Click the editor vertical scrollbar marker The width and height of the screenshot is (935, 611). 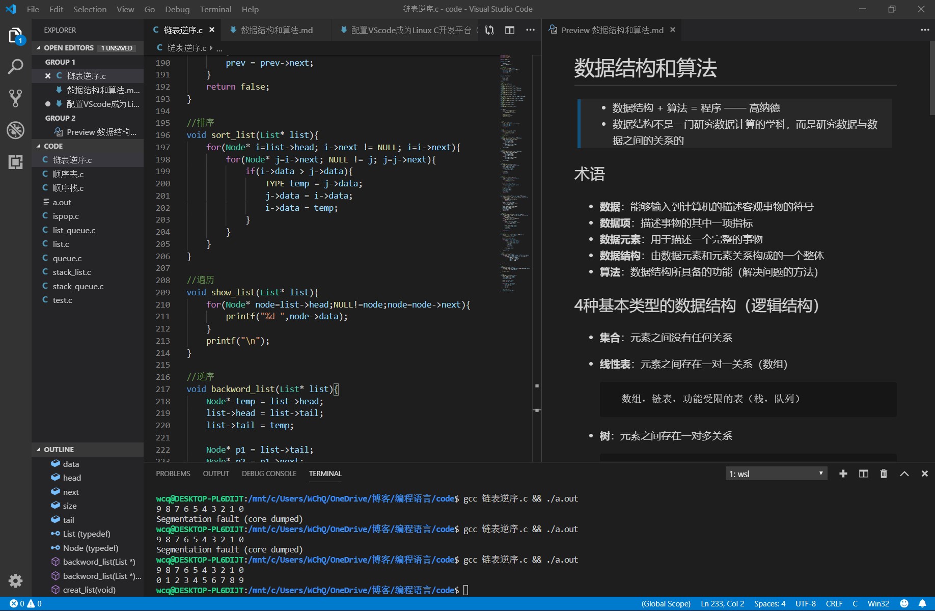(537, 410)
